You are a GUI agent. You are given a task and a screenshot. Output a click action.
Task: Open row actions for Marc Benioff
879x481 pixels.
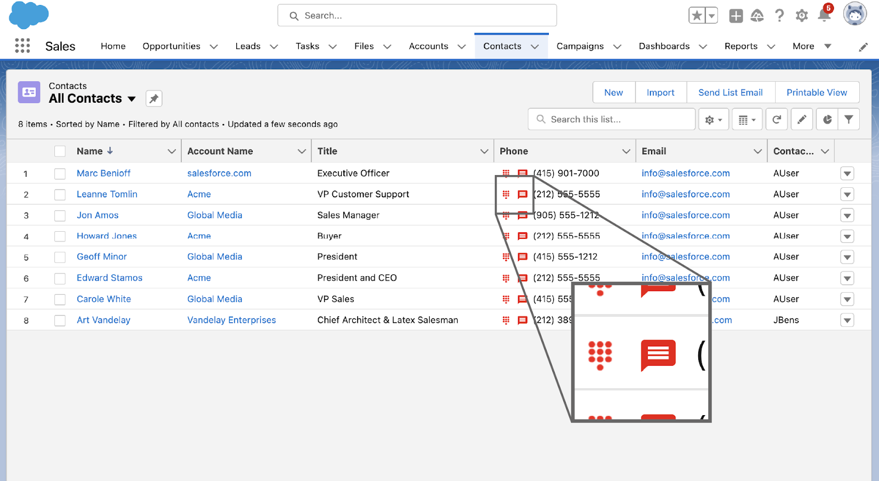click(x=847, y=174)
